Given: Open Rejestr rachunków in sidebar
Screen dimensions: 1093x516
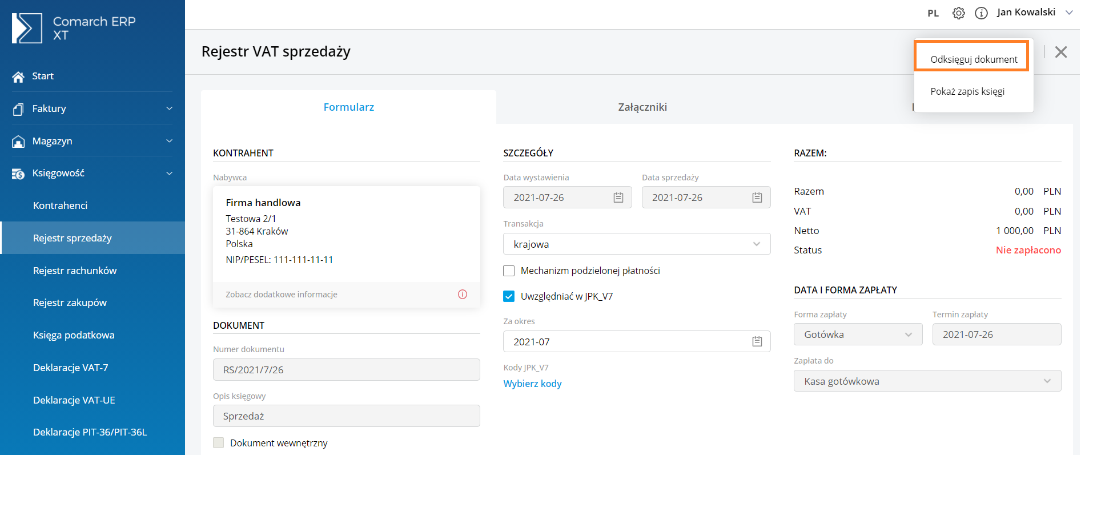Looking at the screenshot, I should click(x=93, y=271).
